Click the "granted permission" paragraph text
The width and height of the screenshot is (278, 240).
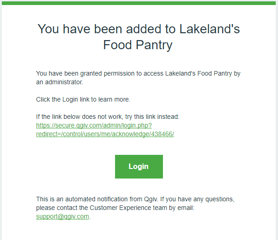tap(138, 77)
